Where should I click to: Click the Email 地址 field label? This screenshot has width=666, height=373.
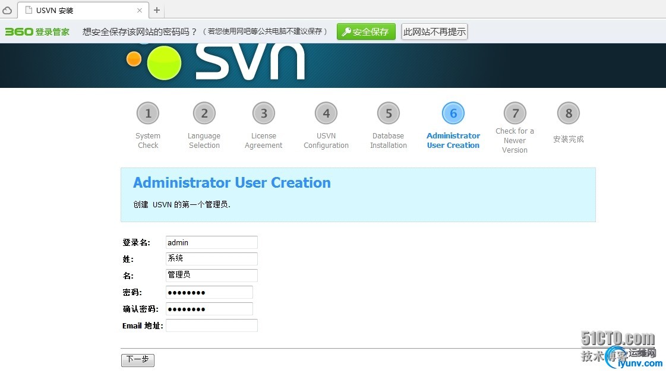pyautogui.click(x=143, y=326)
